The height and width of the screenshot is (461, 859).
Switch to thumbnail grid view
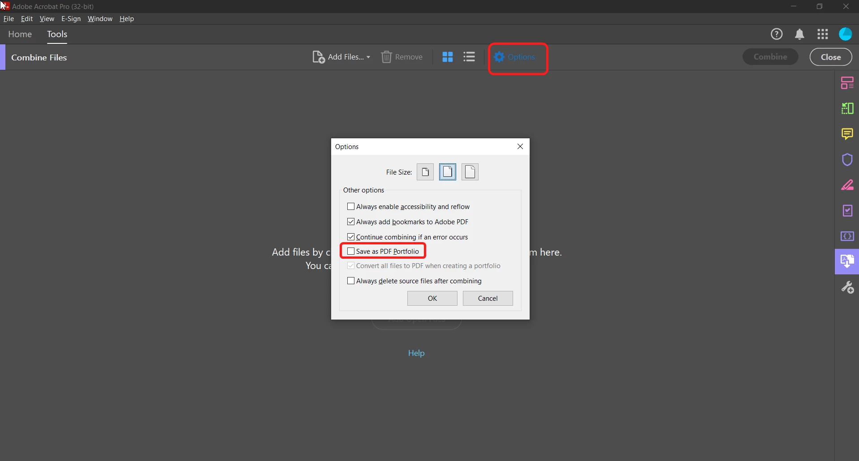(447, 57)
